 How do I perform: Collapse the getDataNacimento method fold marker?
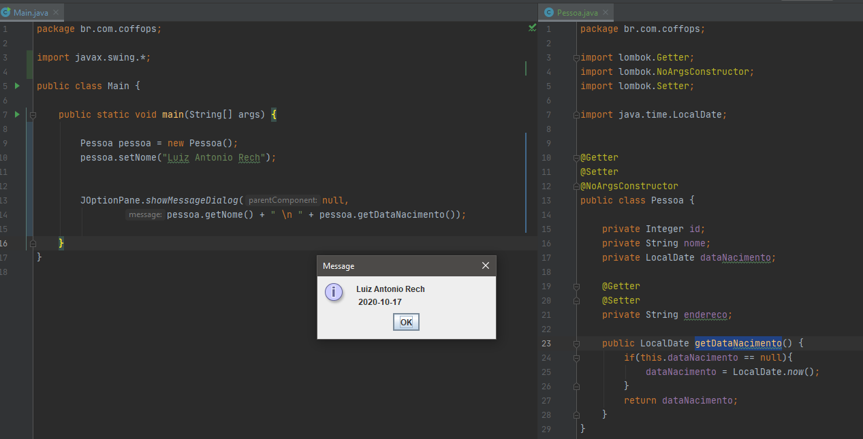(576, 343)
